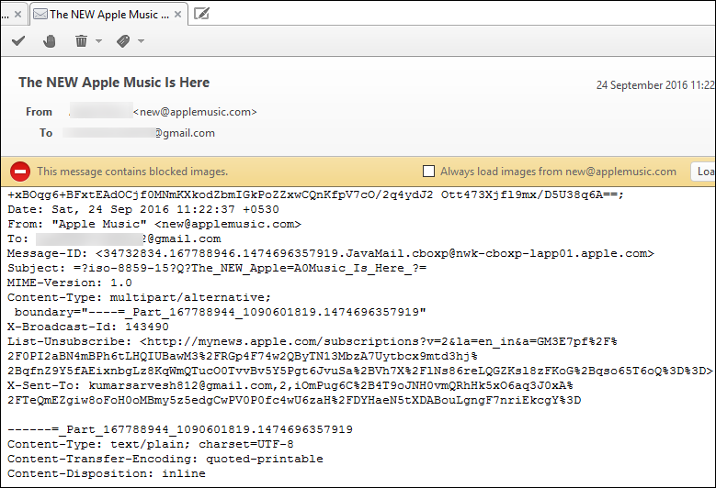The width and height of the screenshot is (716, 488).
Task: Click the To label in header
Action: click(x=46, y=133)
